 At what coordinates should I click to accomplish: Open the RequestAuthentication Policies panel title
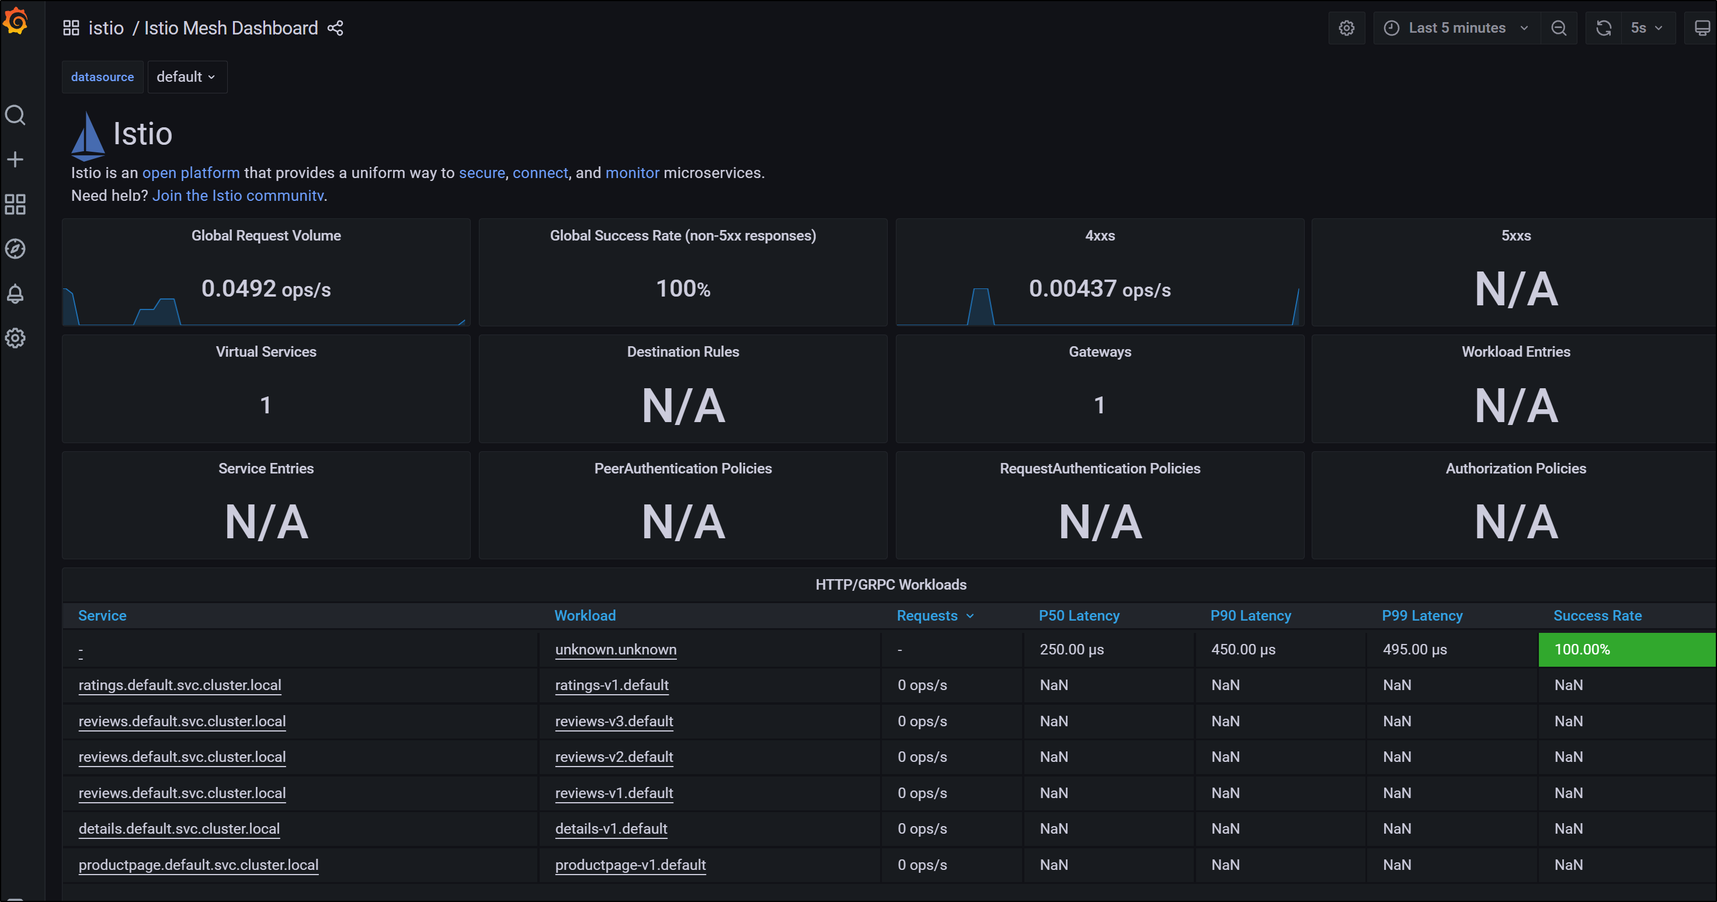click(1100, 468)
